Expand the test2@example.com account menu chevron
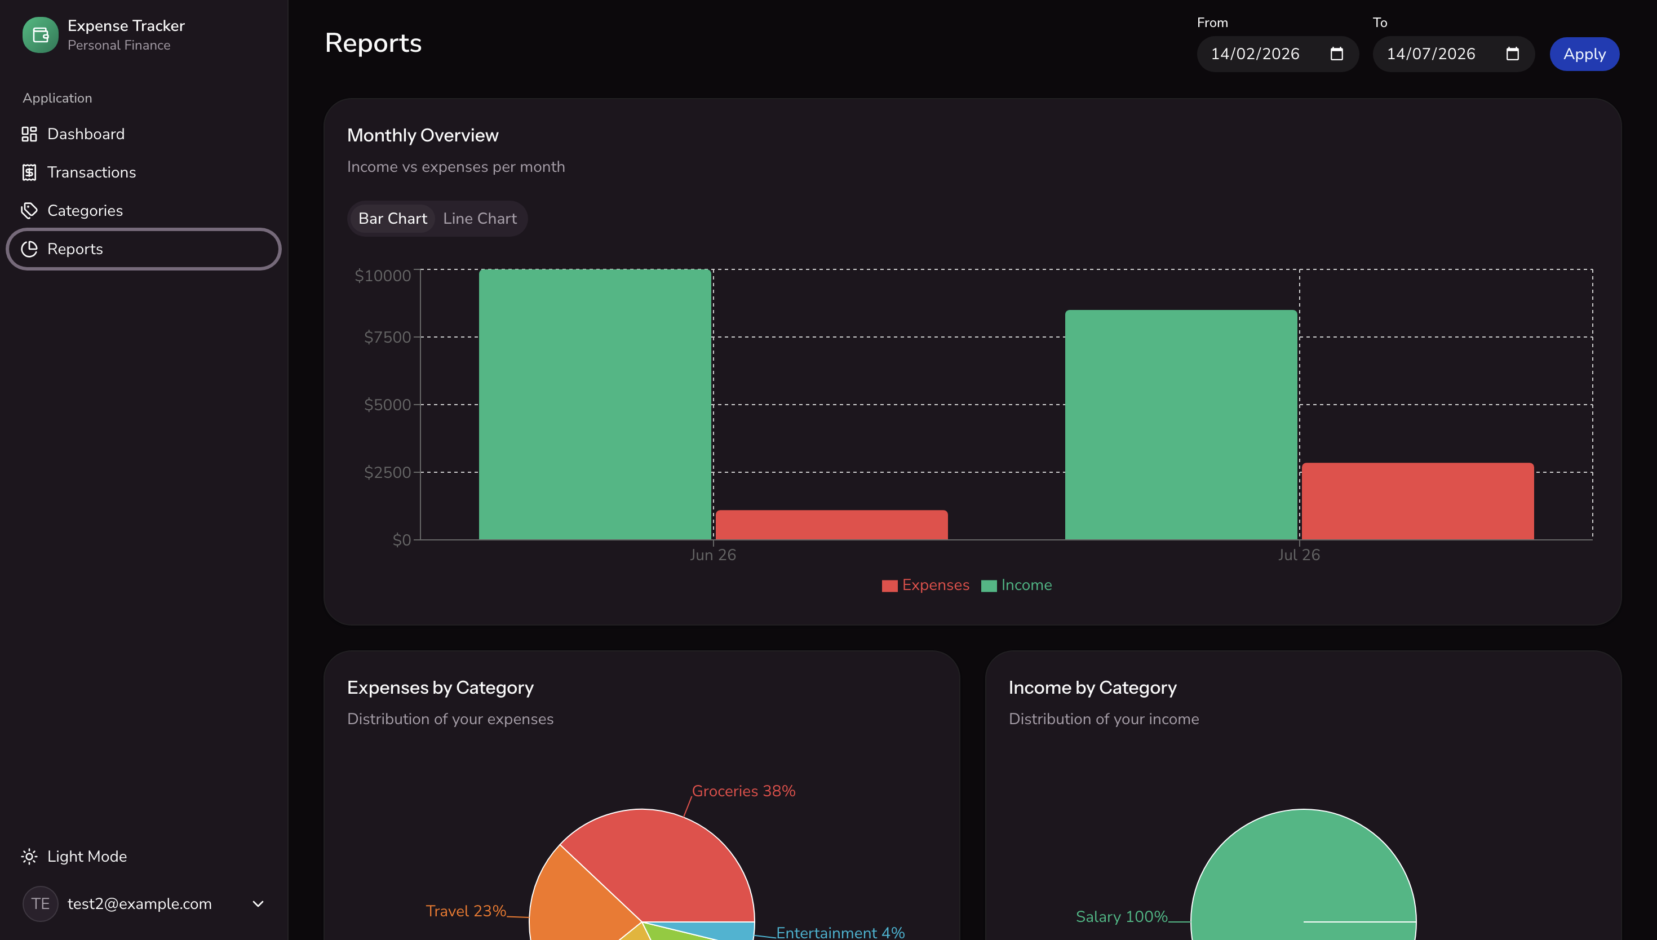The image size is (1657, 940). click(258, 904)
